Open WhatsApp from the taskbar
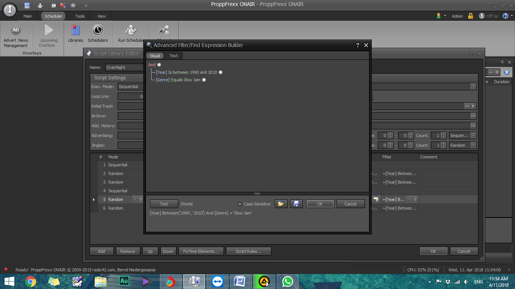Image resolution: width=515 pixels, height=289 pixels. click(x=287, y=281)
